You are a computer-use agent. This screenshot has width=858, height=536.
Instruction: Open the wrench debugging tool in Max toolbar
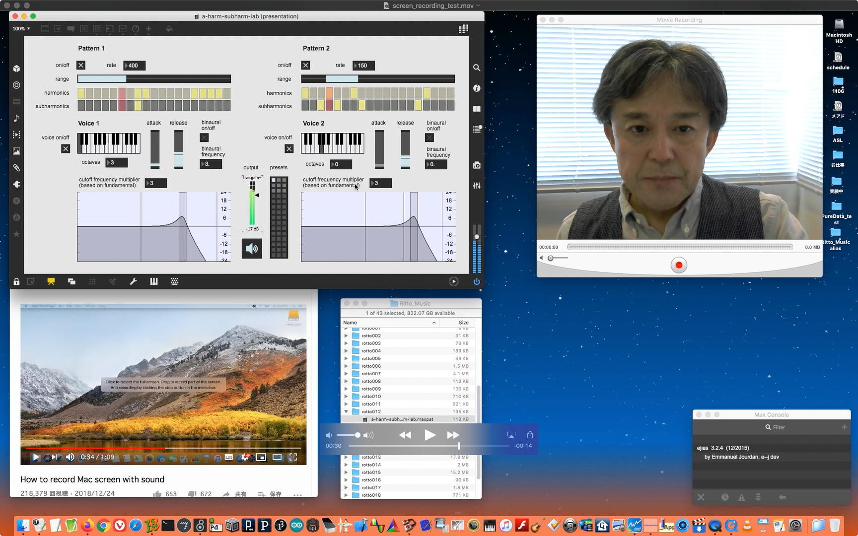point(133,281)
